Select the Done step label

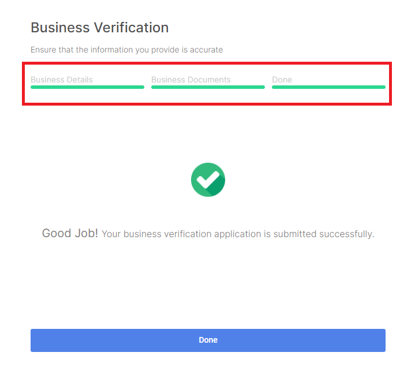[x=282, y=80]
